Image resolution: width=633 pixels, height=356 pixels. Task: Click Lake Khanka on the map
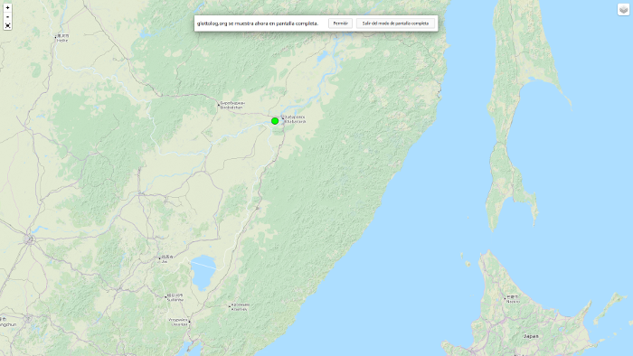[x=203, y=272]
